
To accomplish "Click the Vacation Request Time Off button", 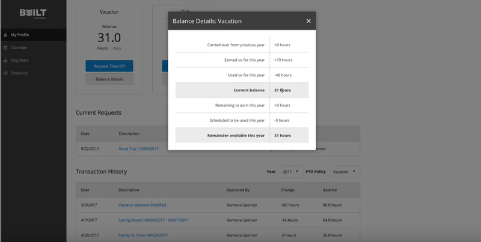I will [109, 66].
